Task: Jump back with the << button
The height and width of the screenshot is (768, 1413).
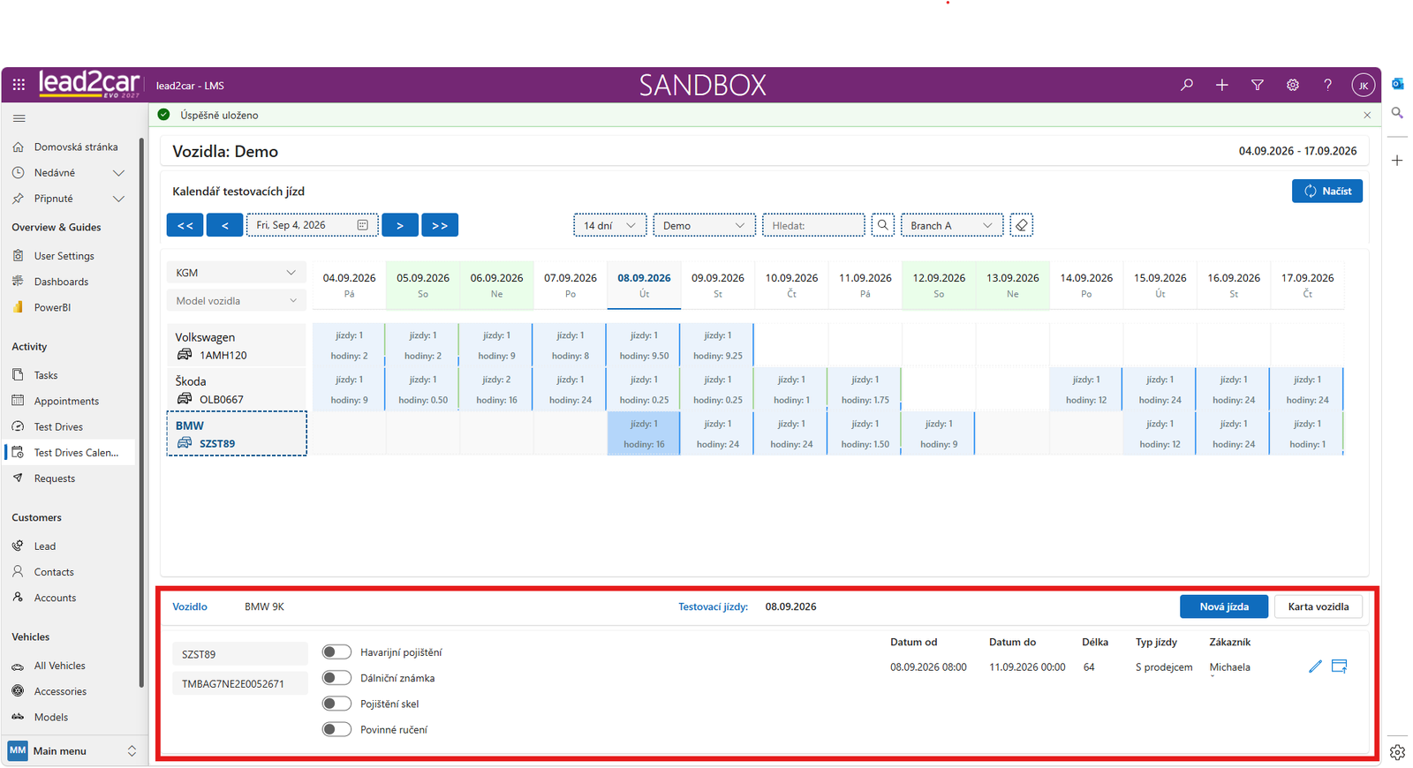Action: point(185,225)
